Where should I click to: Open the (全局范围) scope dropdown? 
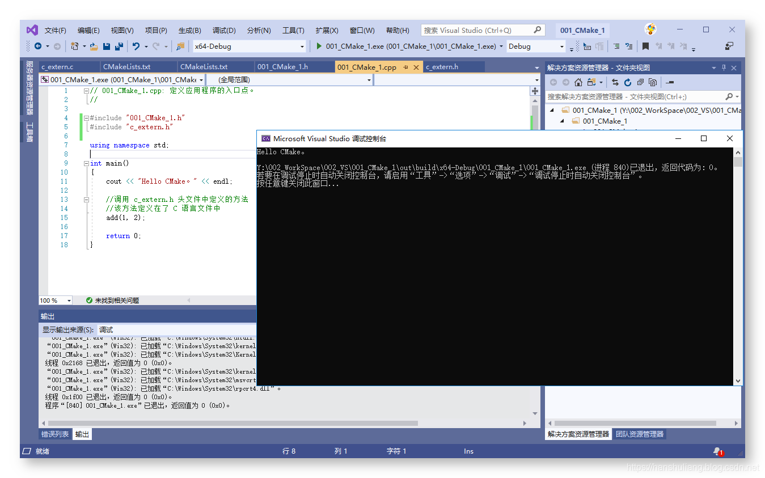click(289, 80)
